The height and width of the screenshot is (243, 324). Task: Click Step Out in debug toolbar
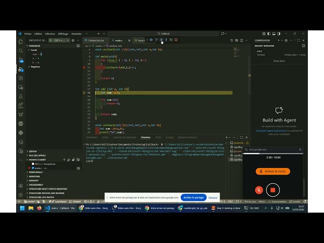point(166,40)
